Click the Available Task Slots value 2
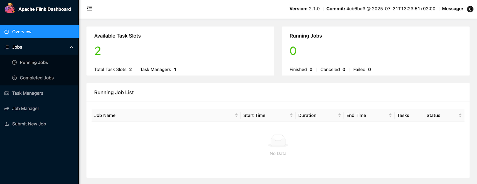This screenshot has height=184, width=477. pos(98,51)
